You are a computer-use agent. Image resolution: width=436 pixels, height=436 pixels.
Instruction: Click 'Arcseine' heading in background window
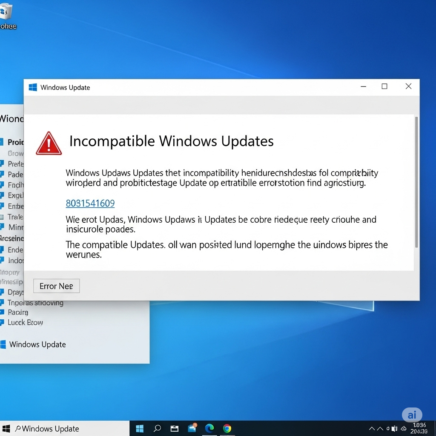coord(11,238)
